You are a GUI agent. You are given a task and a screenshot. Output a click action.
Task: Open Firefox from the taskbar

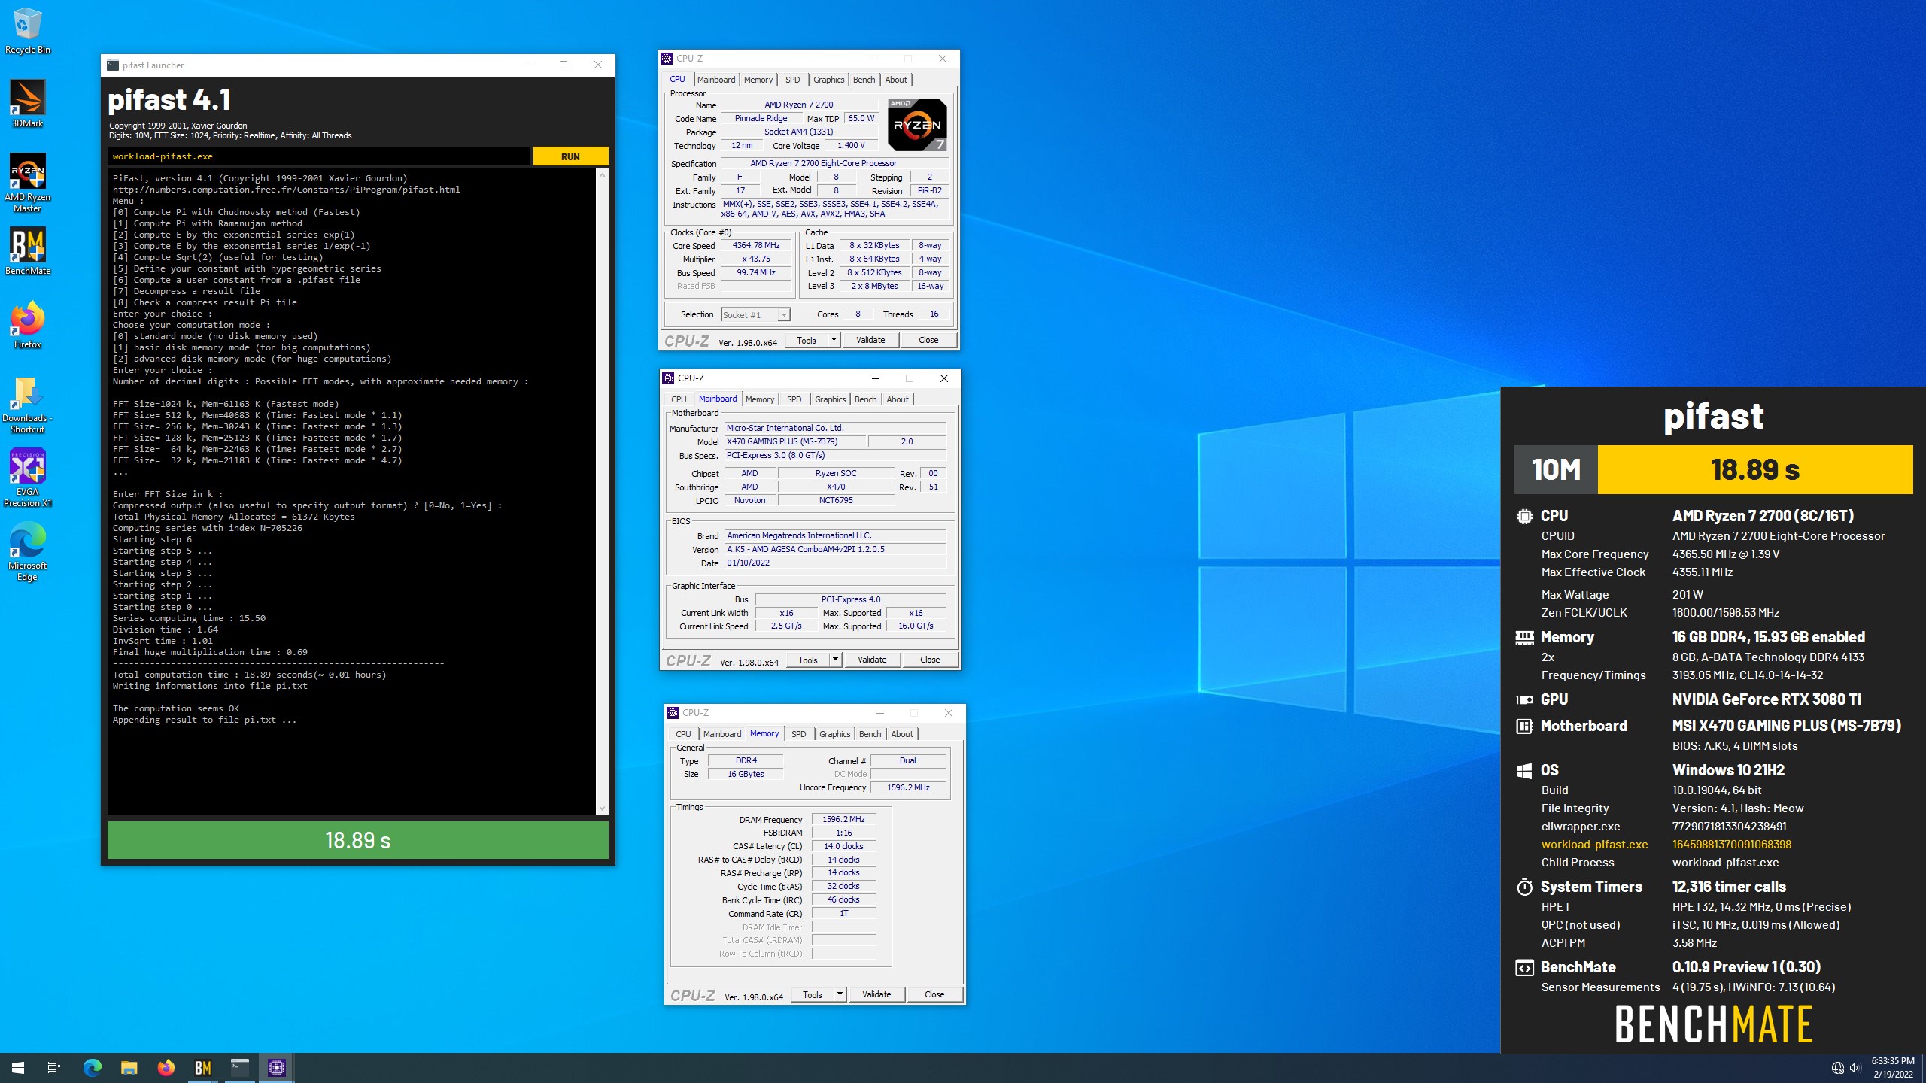166,1067
